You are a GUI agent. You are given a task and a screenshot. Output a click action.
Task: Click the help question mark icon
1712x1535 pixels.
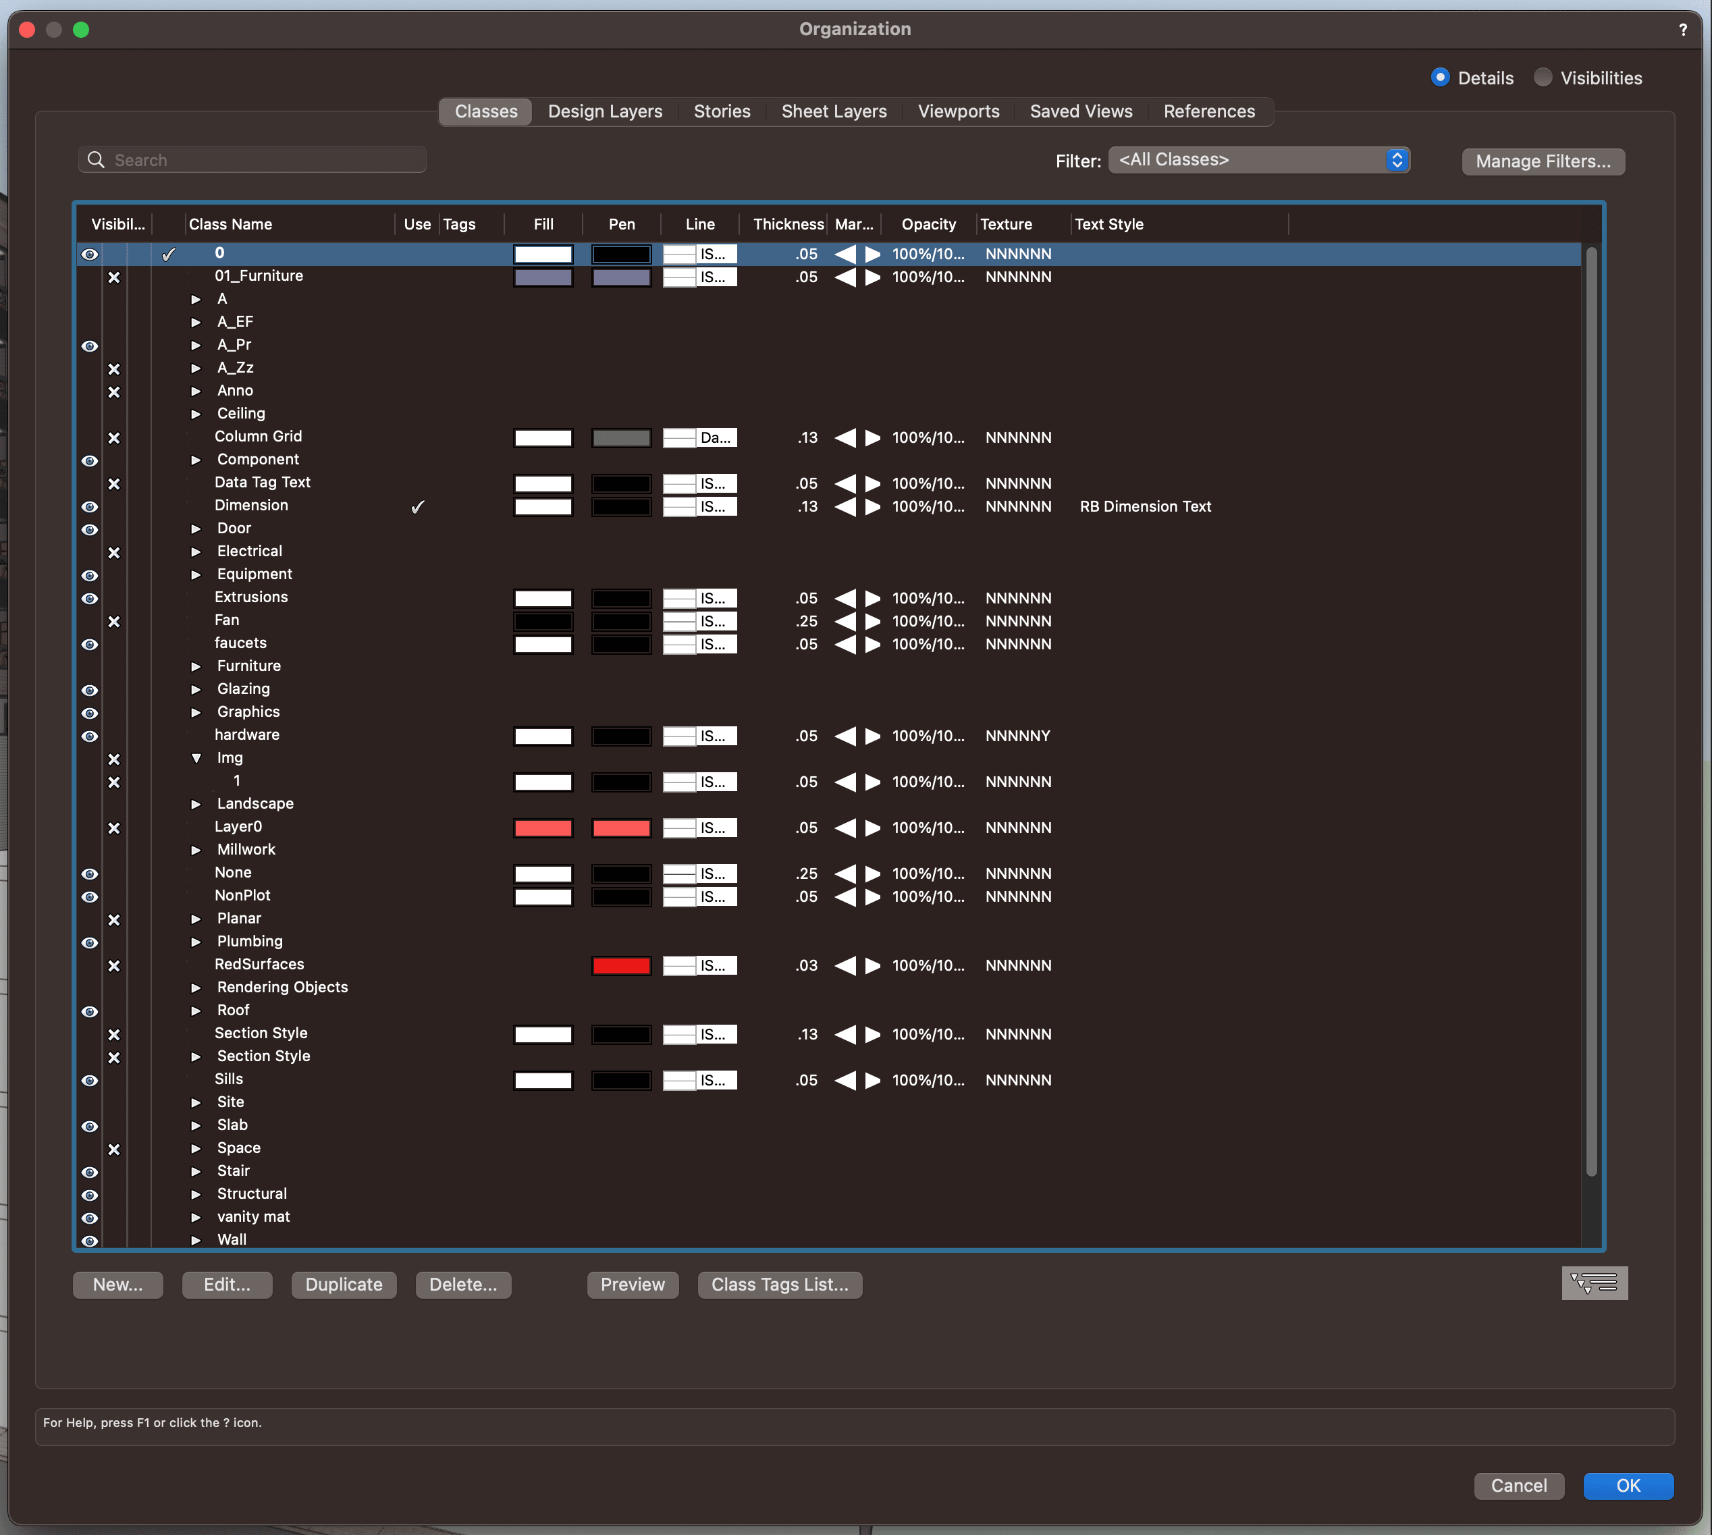click(x=1682, y=30)
